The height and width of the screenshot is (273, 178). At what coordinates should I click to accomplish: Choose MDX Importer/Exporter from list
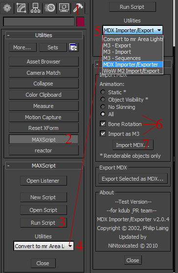[133, 64]
